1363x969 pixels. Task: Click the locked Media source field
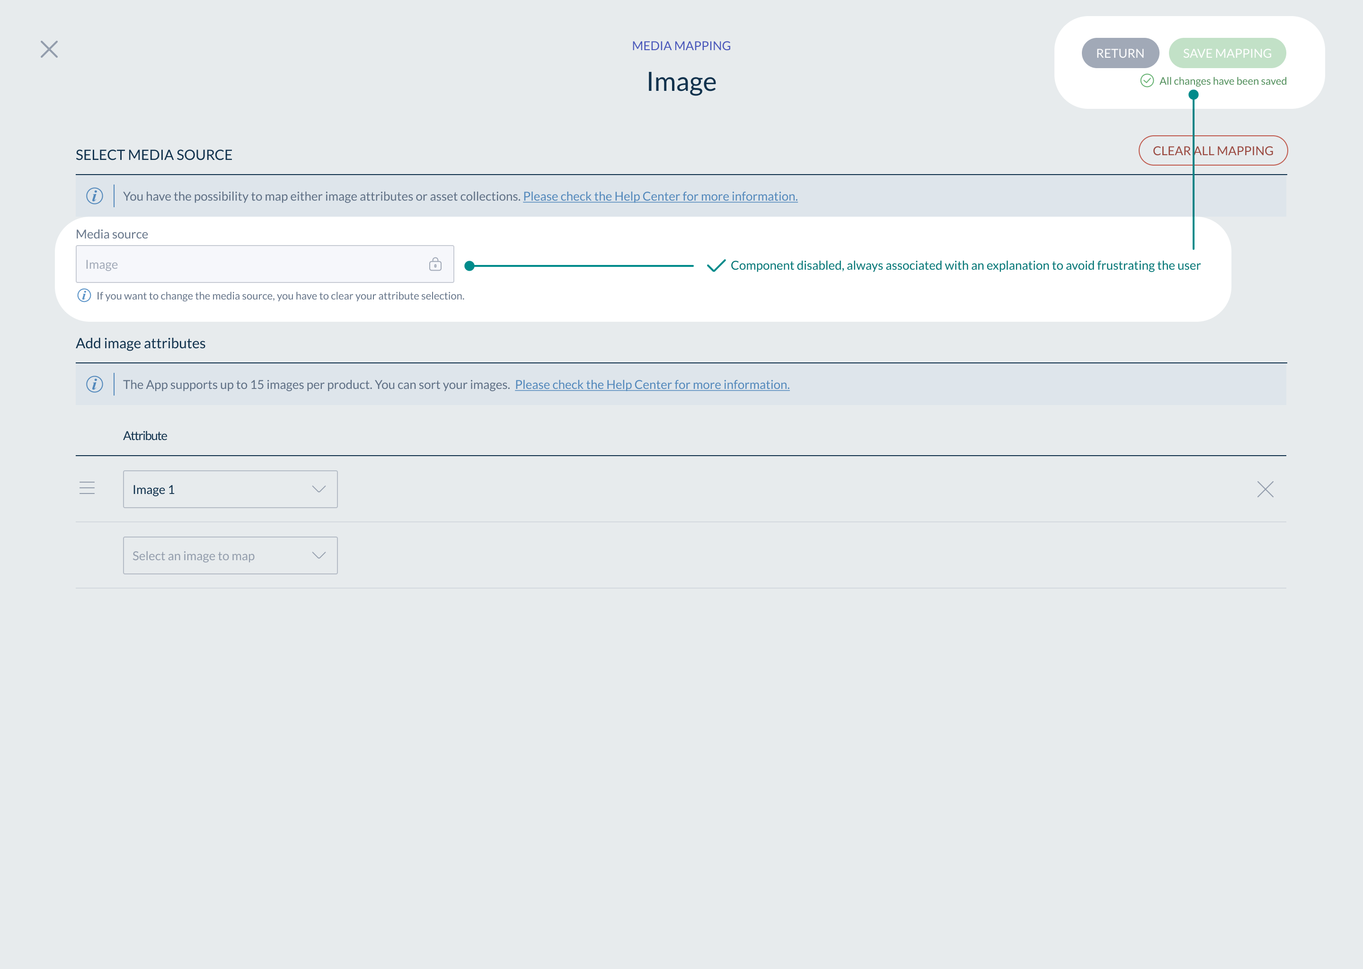251,264
